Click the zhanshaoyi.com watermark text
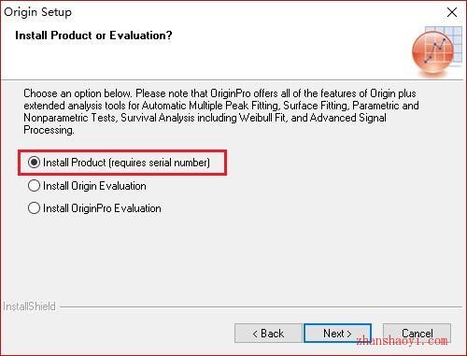Screen dimensions: 467x356 click(x=403, y=340)
